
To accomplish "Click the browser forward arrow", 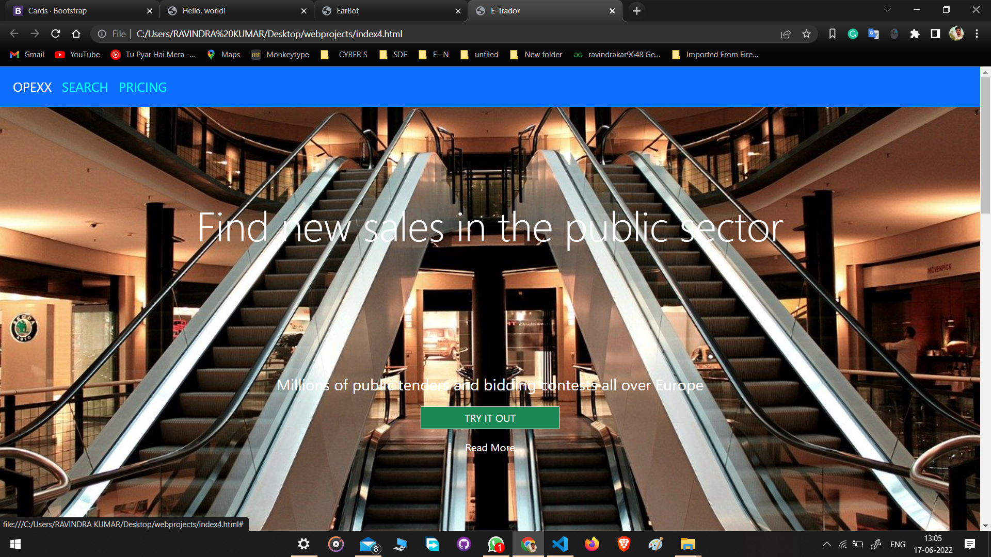I will [35, 34].
